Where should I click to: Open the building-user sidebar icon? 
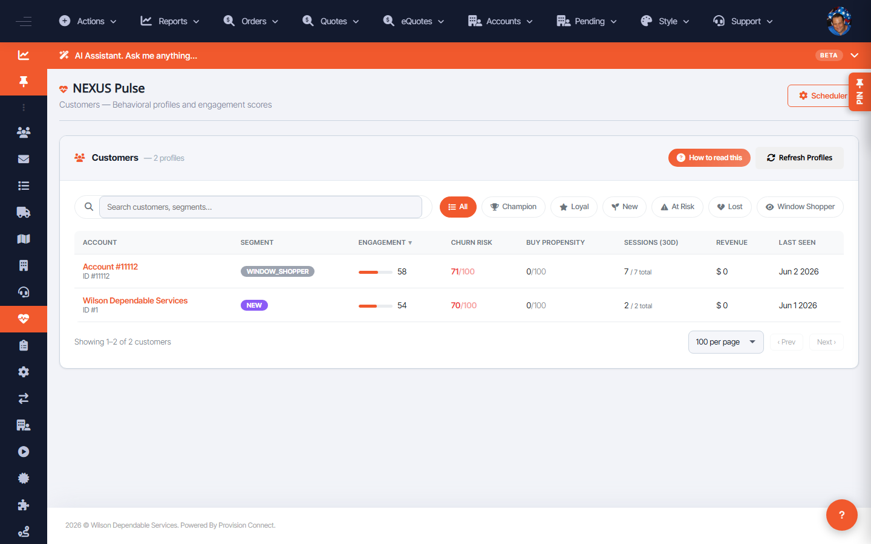coord(24,425)
